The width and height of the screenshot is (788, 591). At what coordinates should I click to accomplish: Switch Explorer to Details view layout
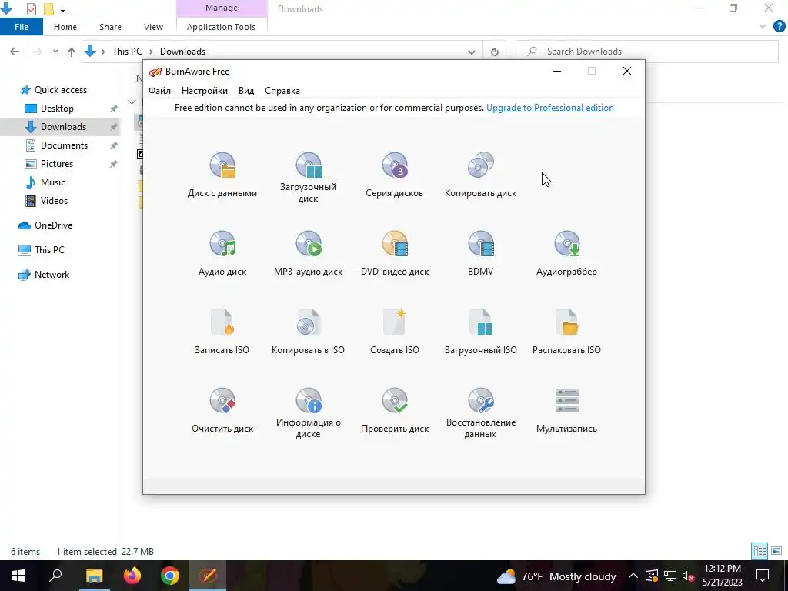760,551
